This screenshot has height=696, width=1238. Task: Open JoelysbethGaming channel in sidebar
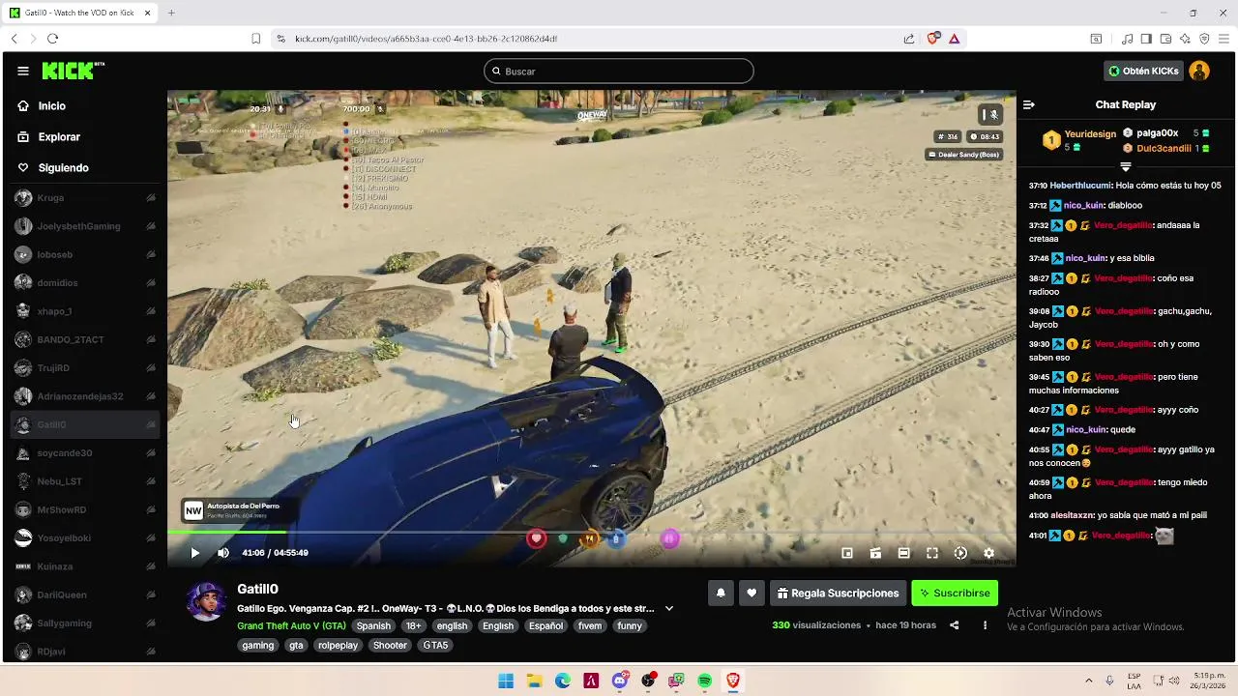85,226
